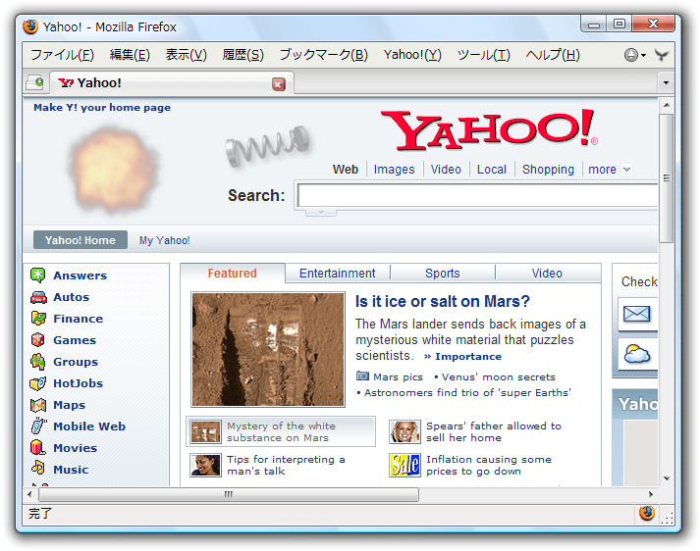Select Video search type above search box

click(446, 170)
